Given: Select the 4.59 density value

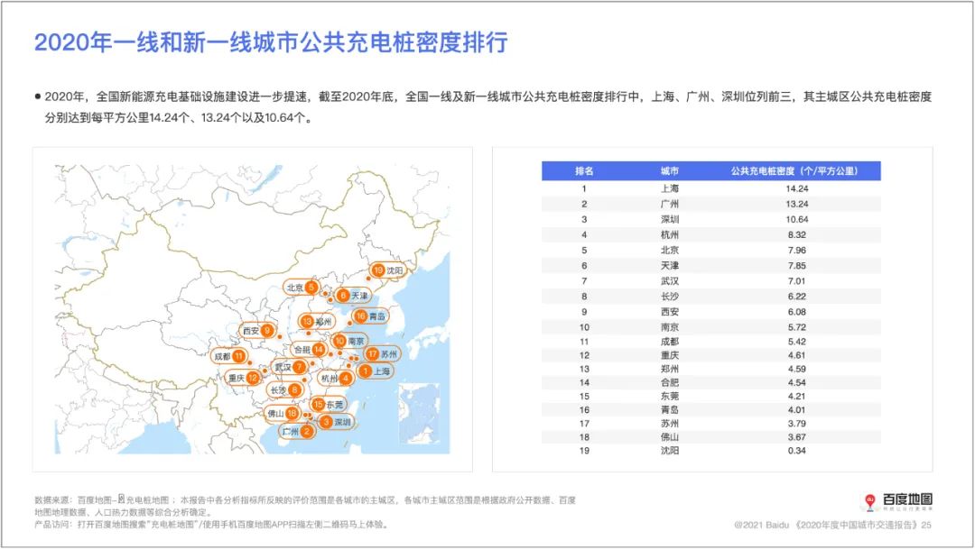Looking at the screenshot, I should pos(796,369).
